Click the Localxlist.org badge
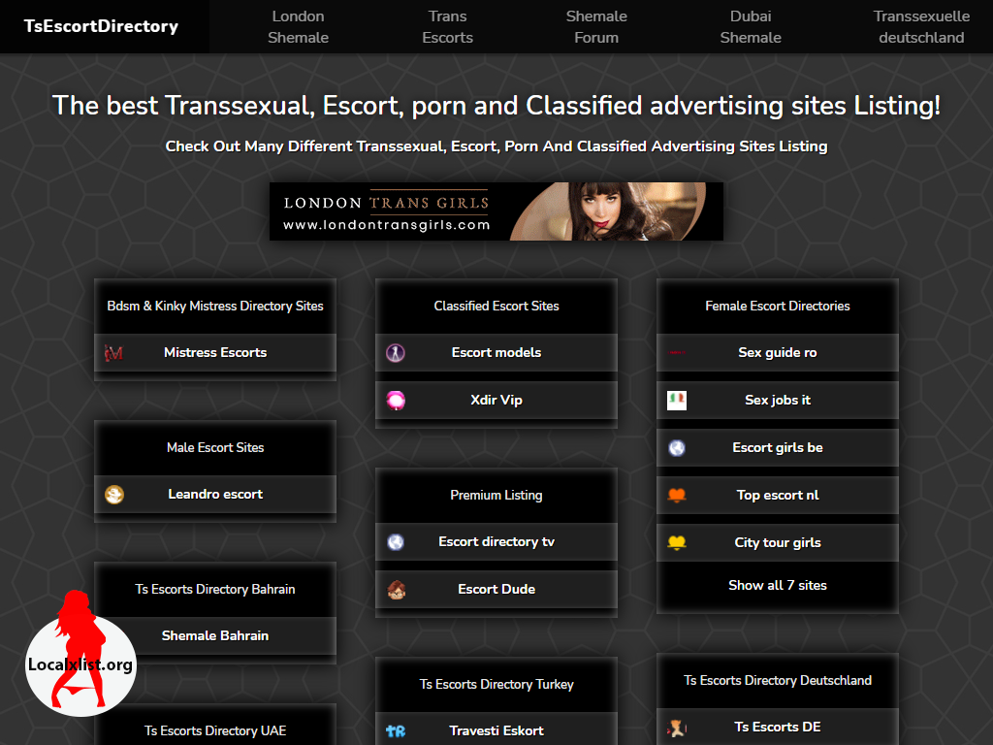This screenshot has width=993, height=745. coord(80,654)
